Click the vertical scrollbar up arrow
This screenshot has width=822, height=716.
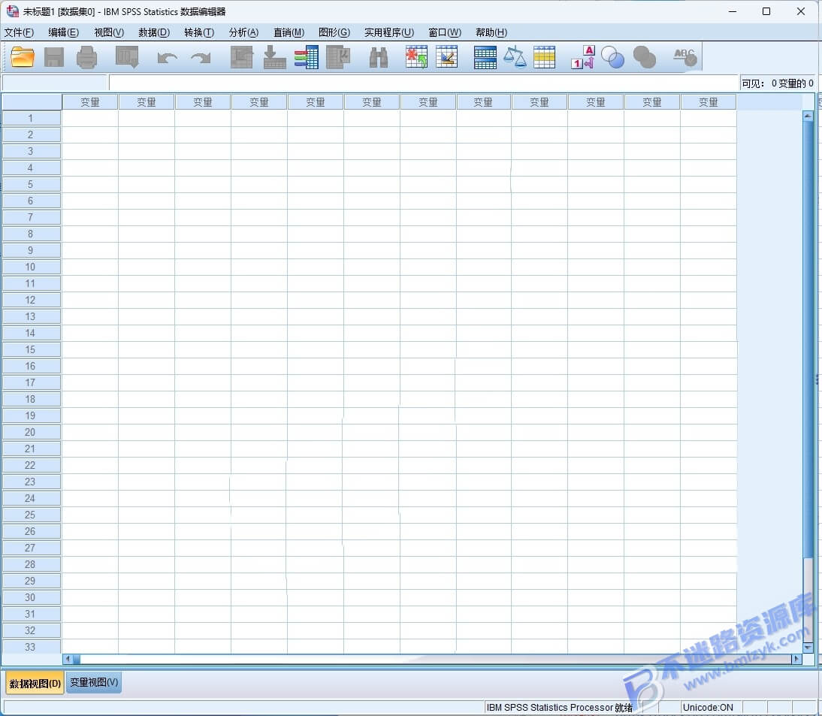click(808, 116)
